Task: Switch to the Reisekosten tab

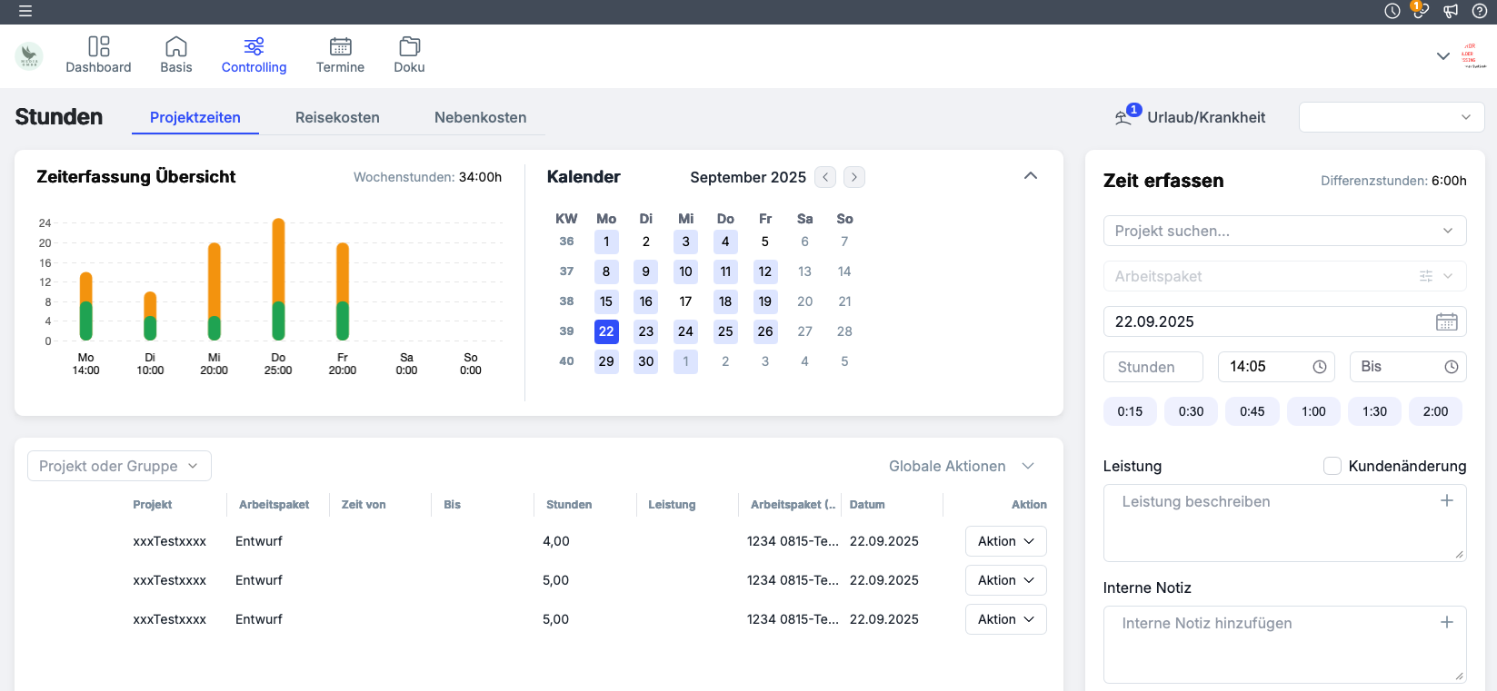Action: click(337, 117)
